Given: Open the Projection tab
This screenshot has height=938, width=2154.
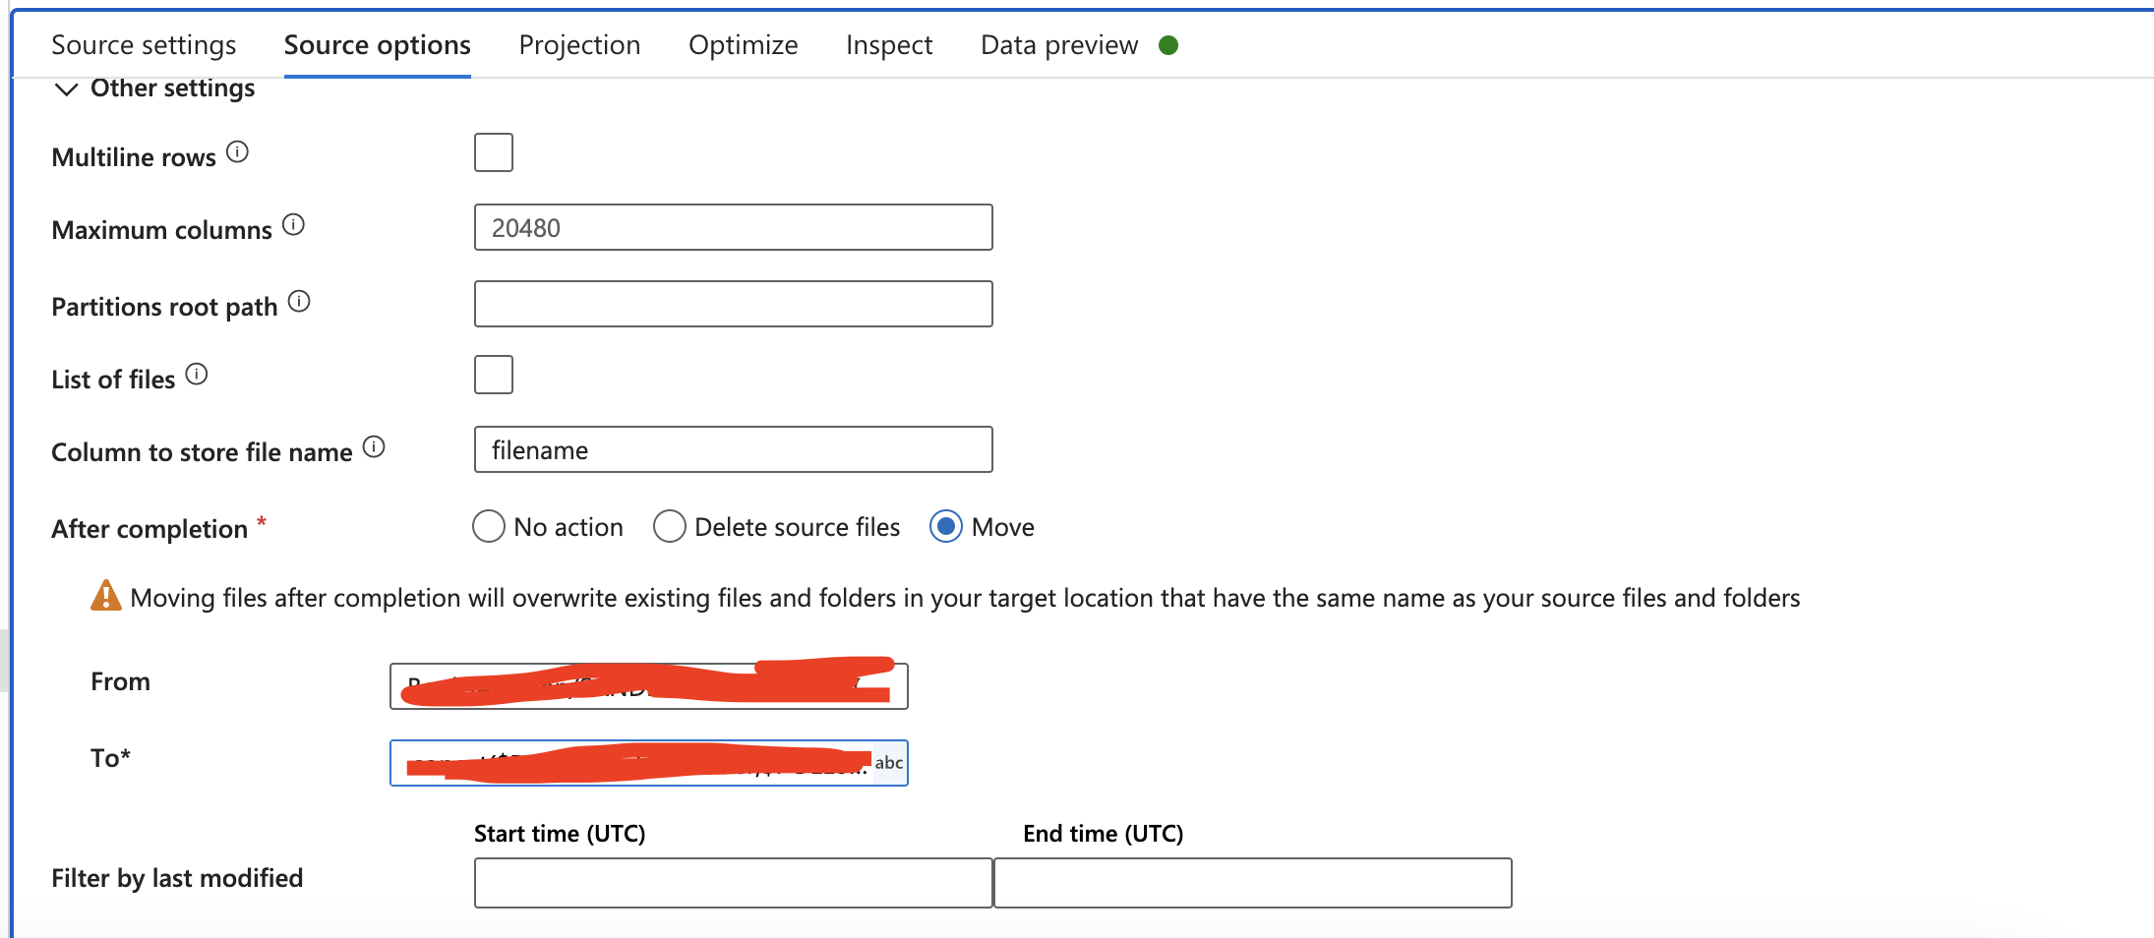Looking at the screenshot, I should pyautogui.click(x=579, y=45).
